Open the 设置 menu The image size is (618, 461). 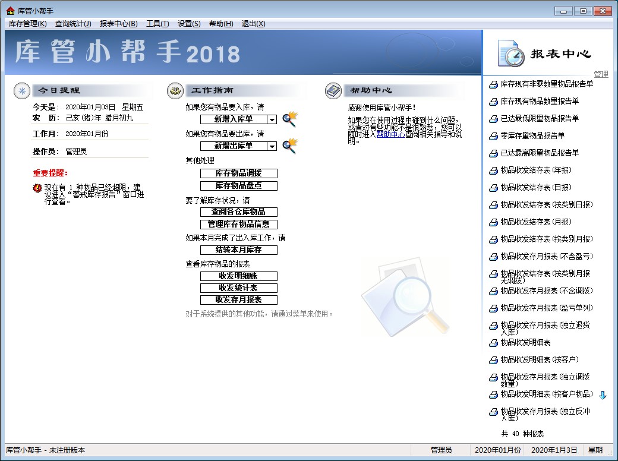point(188,24)
